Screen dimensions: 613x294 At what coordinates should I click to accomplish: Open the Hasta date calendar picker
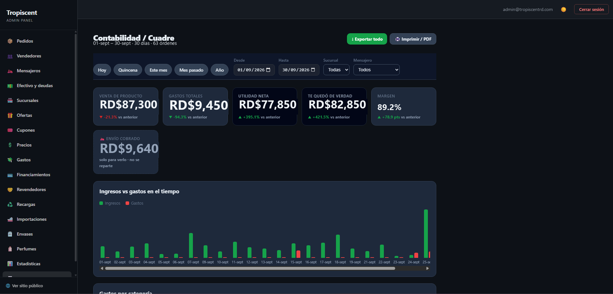pyautogui.click(x=313, y=69)
